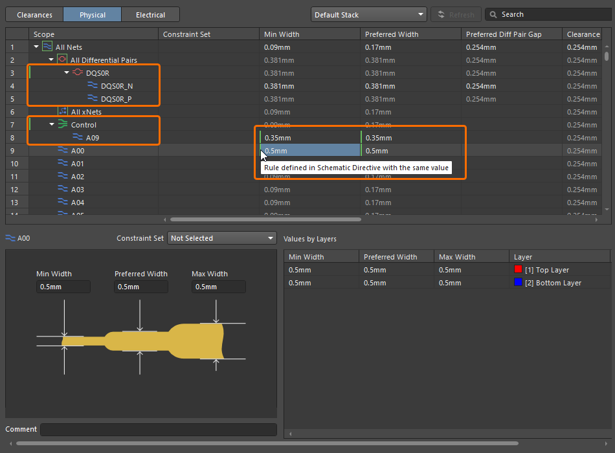Click the blue Bottom Layer color swatch

pyautogui.click(x=518, y=283)
